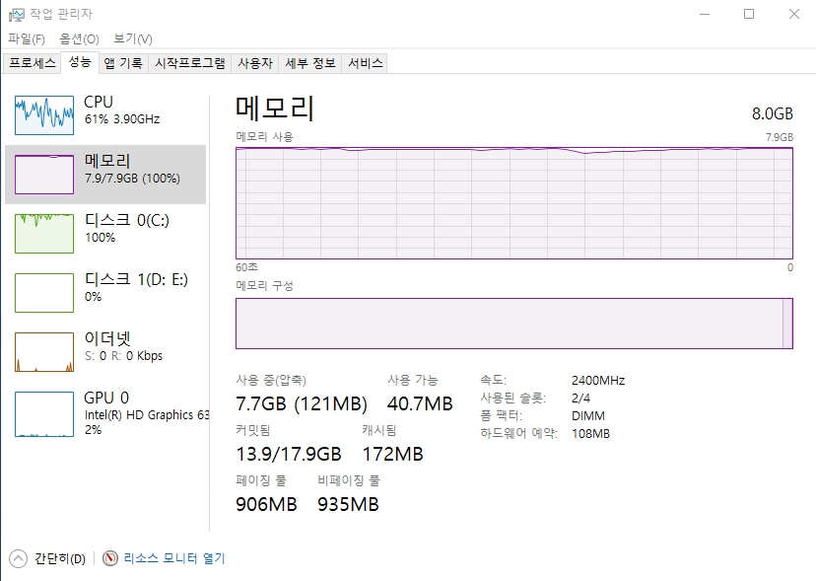Open the 파일(F) menu
The image size is (816, 581).
click(27, 38)
